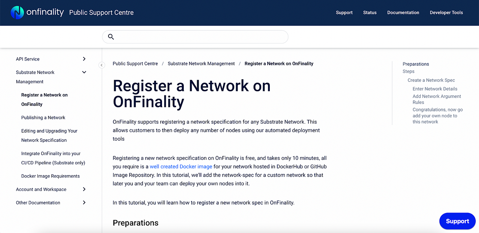The width and height of the screenshot is (479, 233).
Task: Collapse the Substrate Network Management chevron
Action: [84, 72]
